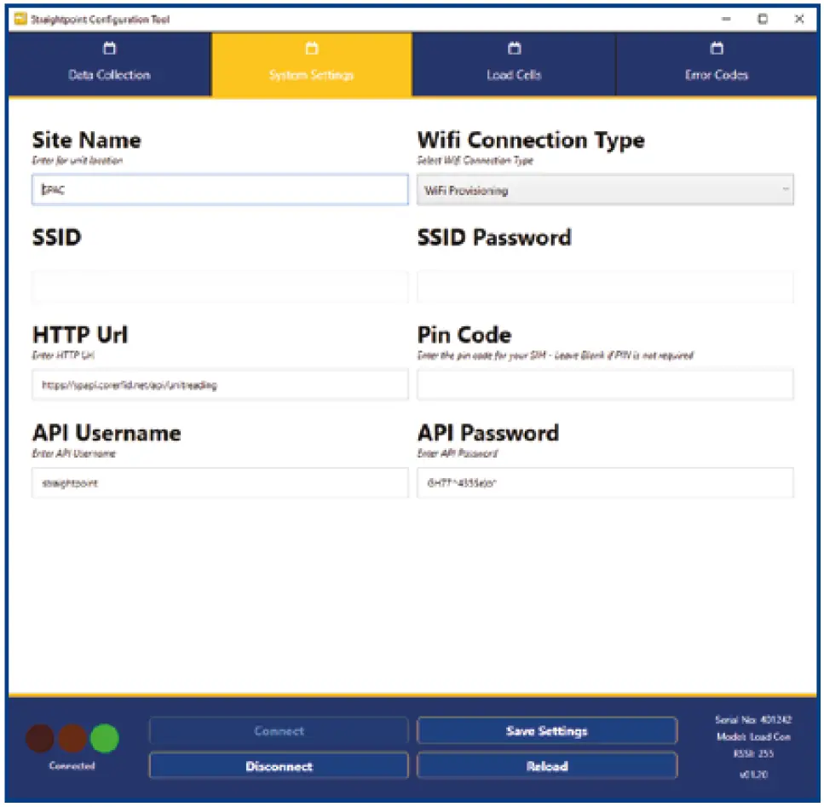Click the Error Codes tab icon
824x807 pixels.
[x=716, y=49]
